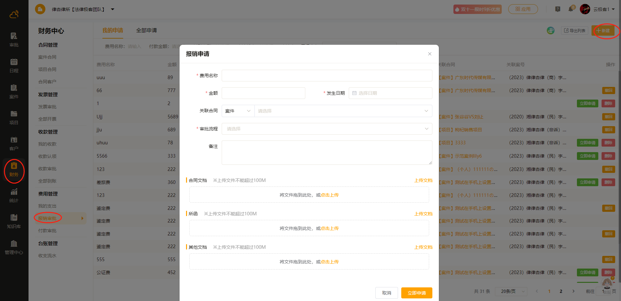Open the 发生日期 date picker
The height and width of the screenshot is (301, 621).
tap(390, 93)
